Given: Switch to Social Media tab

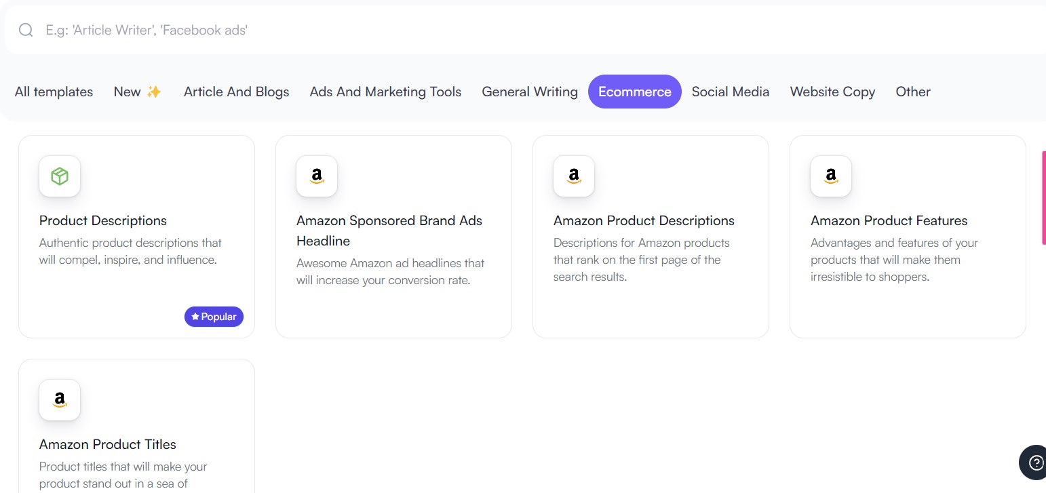Looking at the screenshot, I should tap(731, 92).
